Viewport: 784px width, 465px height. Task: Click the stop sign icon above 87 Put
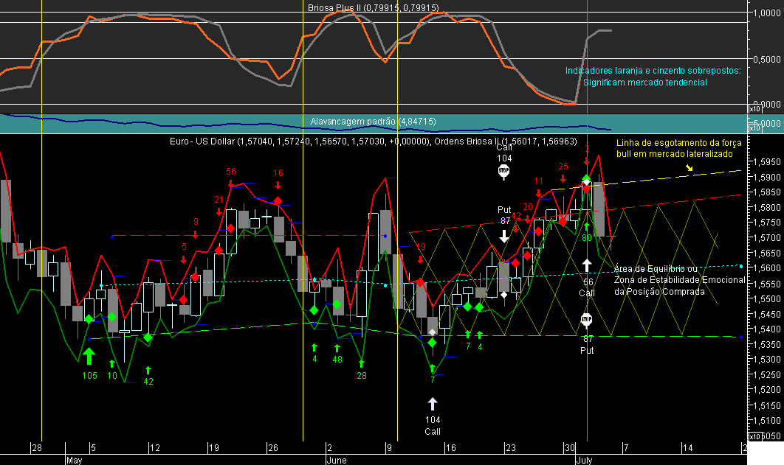[586, 319]
